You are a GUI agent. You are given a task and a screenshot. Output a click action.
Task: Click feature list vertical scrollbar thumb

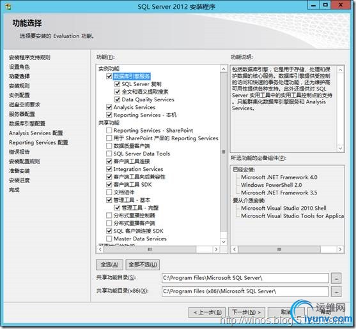[x=224, y=152]
